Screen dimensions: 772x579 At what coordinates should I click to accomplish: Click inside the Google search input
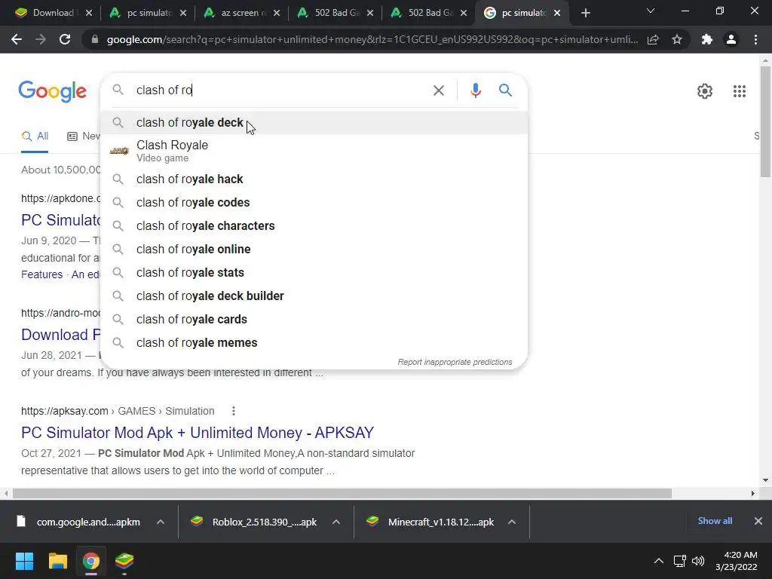tap(280, 90)
